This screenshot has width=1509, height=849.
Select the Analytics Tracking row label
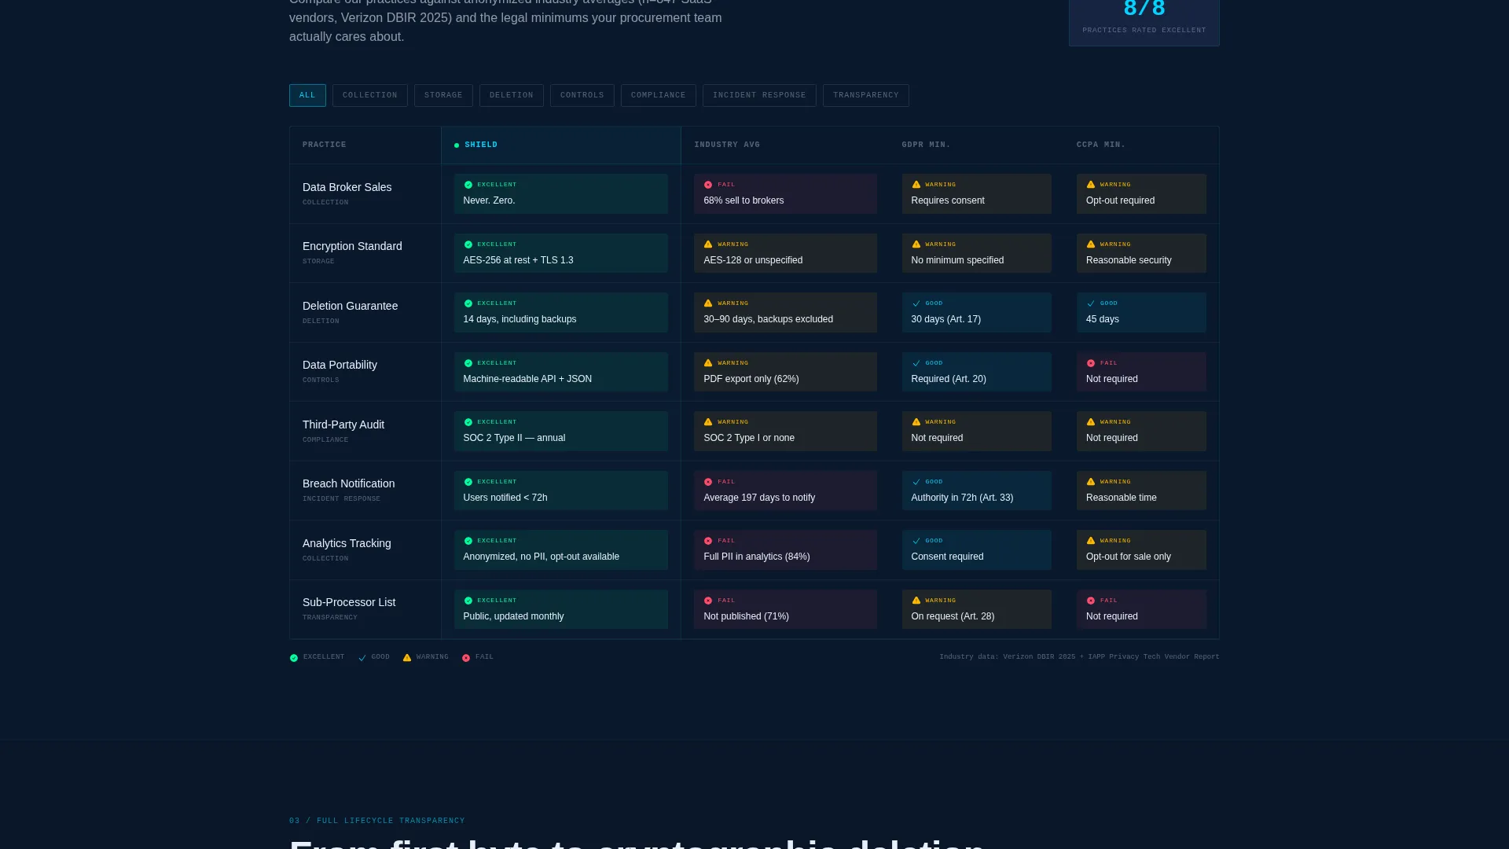point(347,543)
